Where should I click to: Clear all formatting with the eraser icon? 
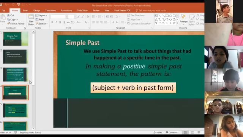point(88,17)
